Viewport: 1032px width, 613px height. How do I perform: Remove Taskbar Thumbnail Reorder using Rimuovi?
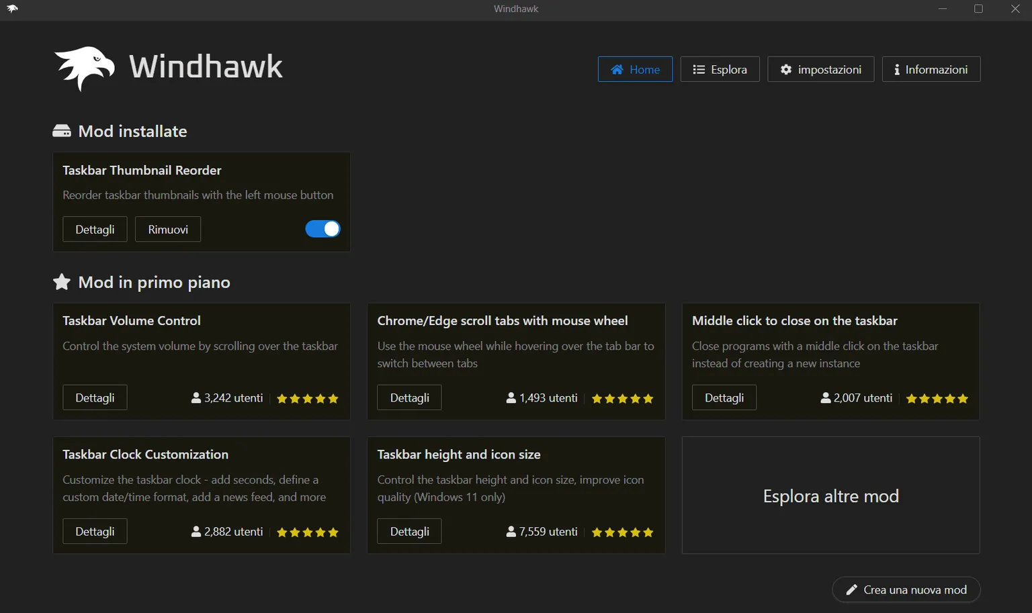(167, 229)
